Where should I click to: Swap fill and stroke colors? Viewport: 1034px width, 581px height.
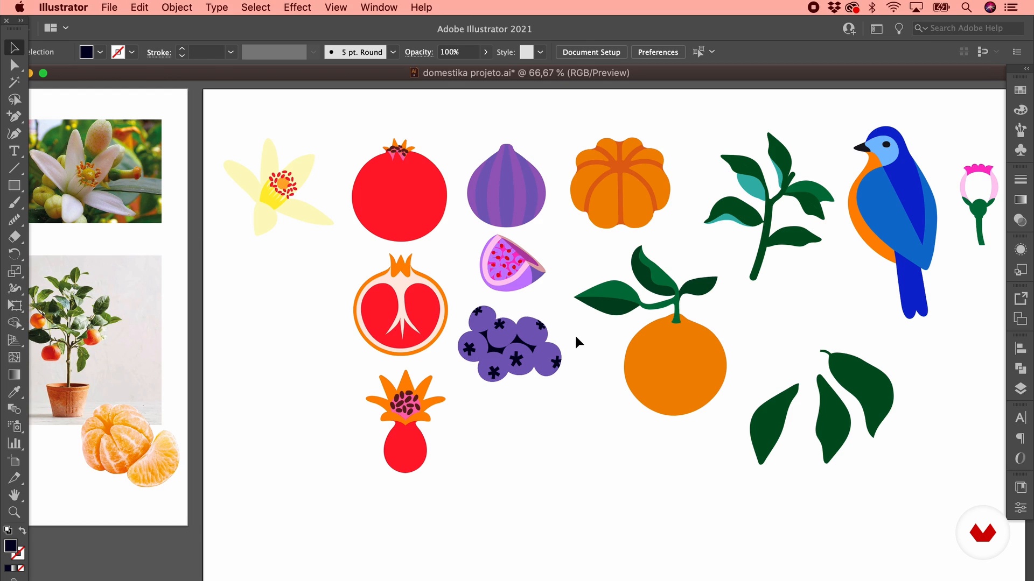(x=22, y=530)
